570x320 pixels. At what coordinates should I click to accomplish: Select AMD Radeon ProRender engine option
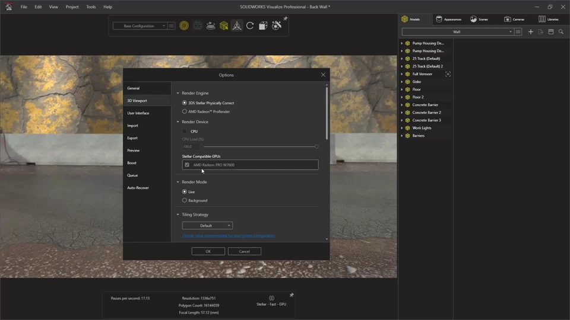click(x=185, y=111)
